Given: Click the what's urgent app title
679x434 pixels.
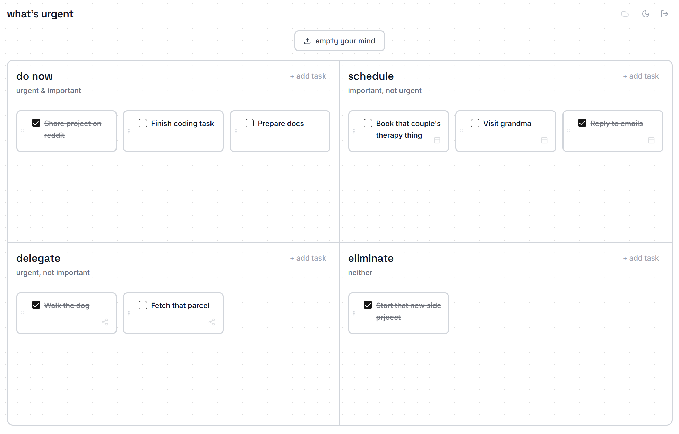Looking at the screenshot, I should tap(40, 14).
